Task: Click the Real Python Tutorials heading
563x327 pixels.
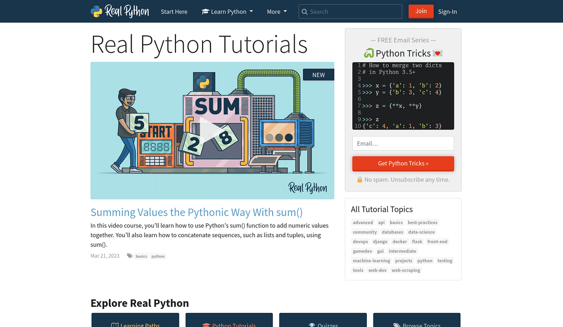Action: pyautogui.click(x=199, y=44)
